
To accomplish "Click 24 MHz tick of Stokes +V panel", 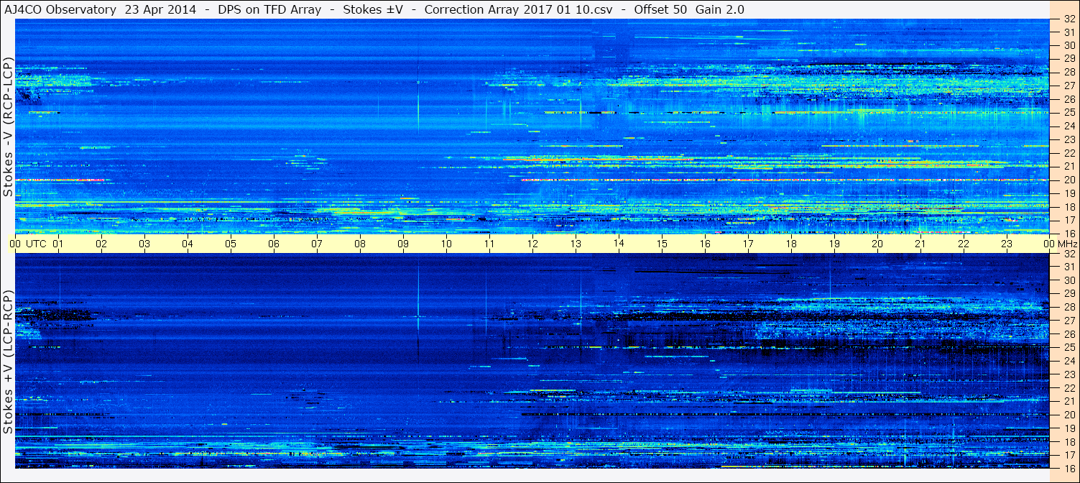I will pos(1069,361).
